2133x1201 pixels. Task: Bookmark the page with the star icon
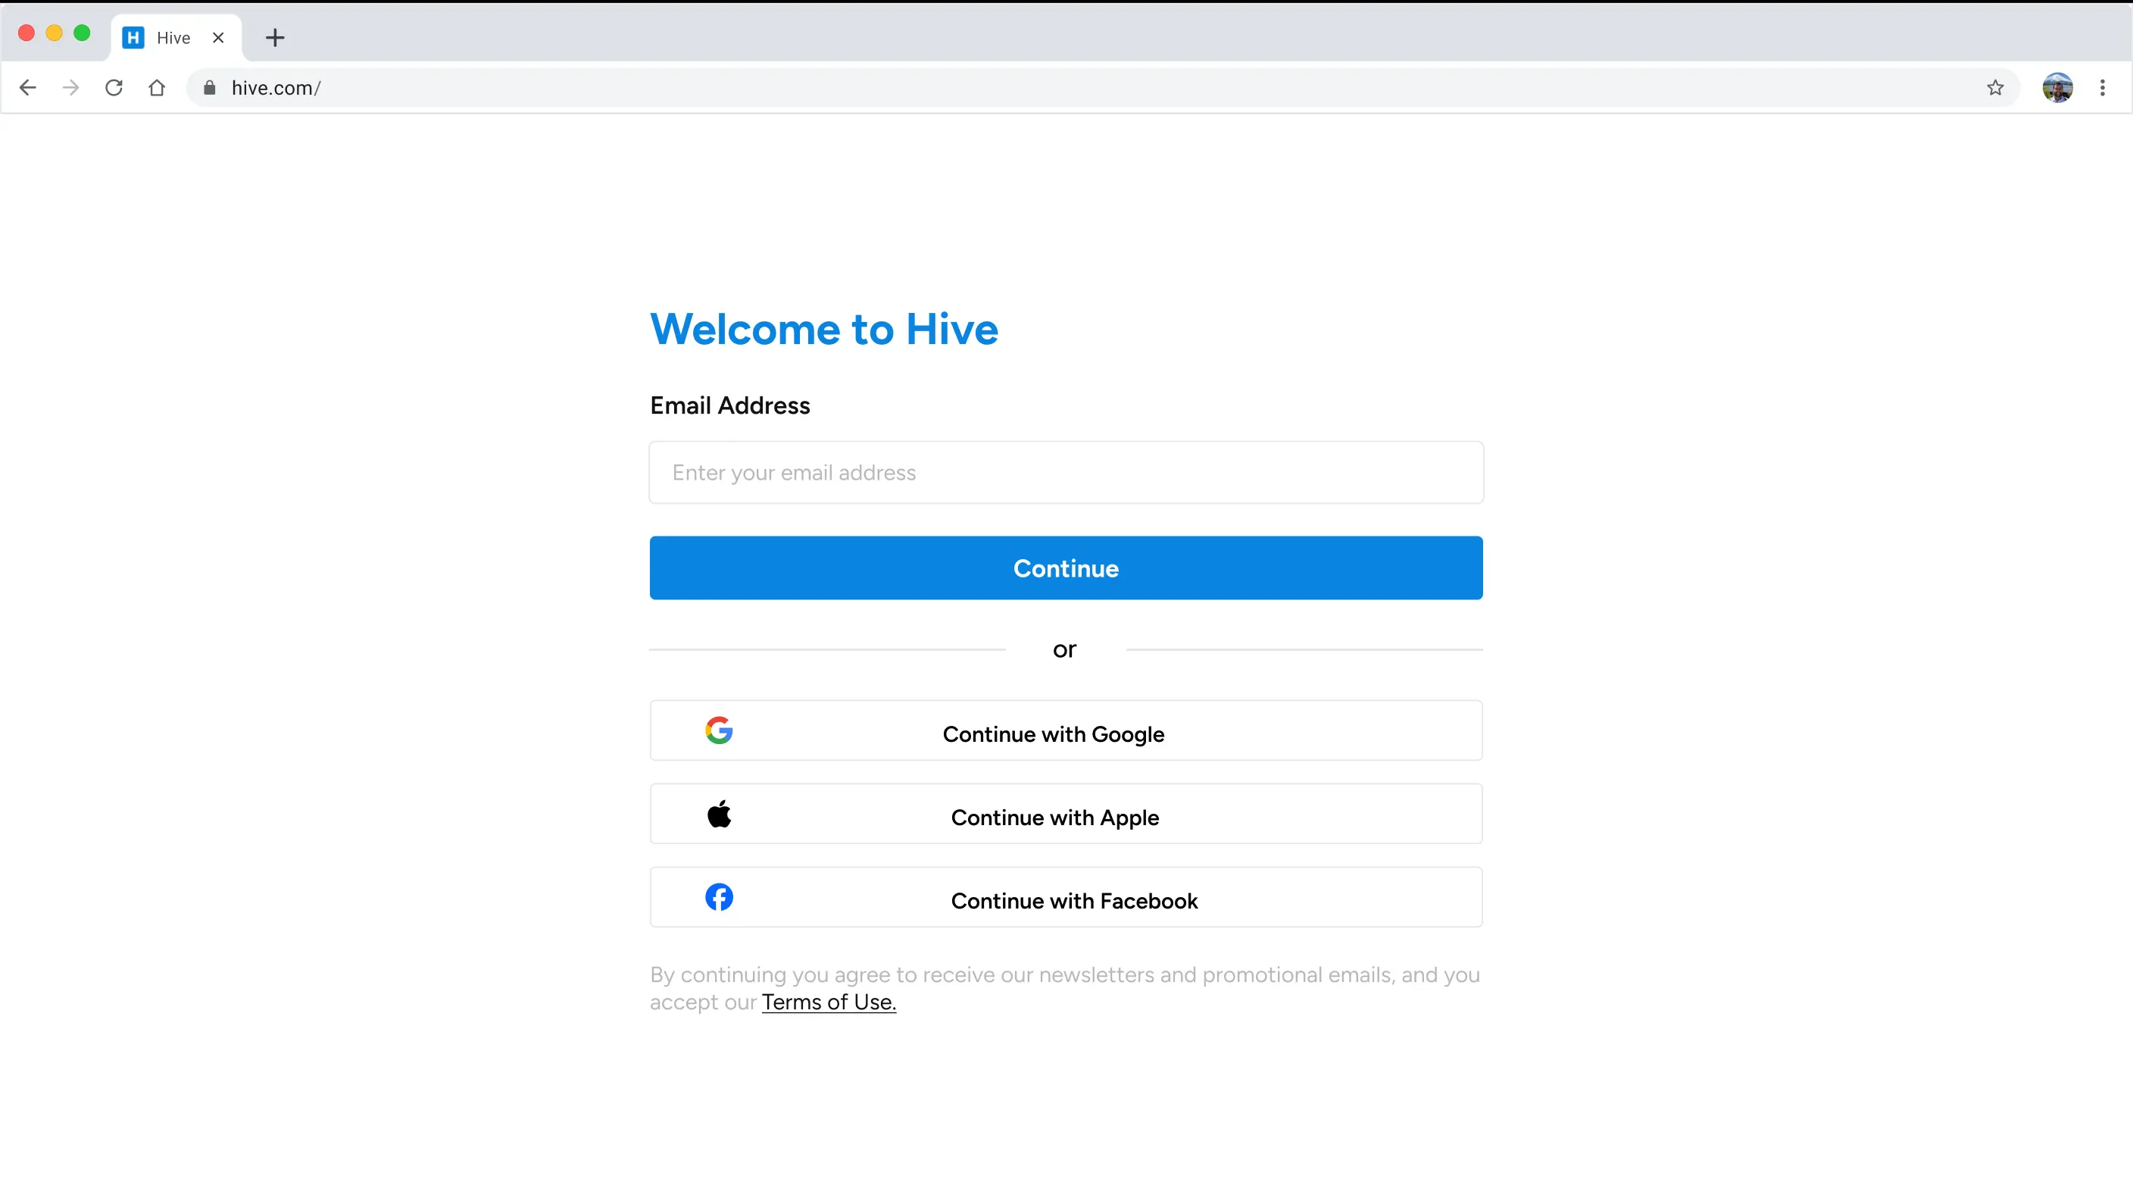pos(1996,88)
